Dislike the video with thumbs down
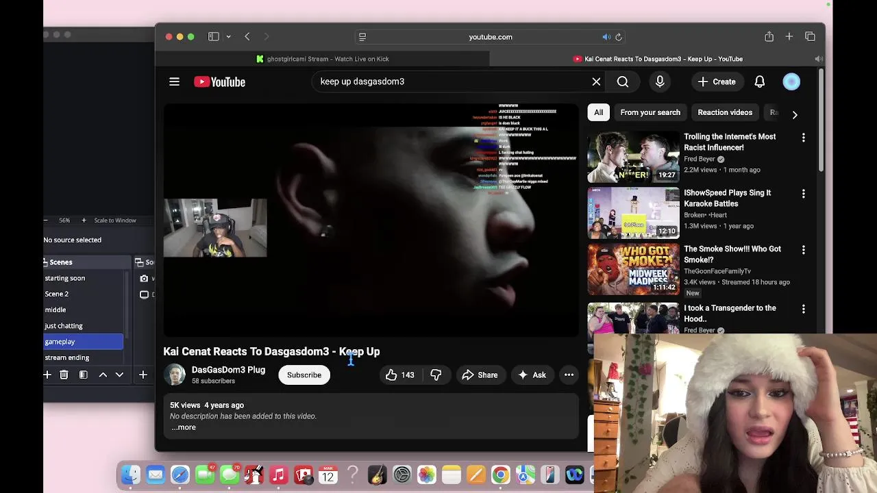The image size is (877, 493). pyautogui.click(x=436, y=375)
